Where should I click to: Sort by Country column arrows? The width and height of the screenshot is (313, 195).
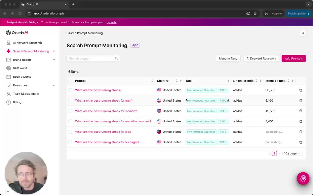[177, 81]
